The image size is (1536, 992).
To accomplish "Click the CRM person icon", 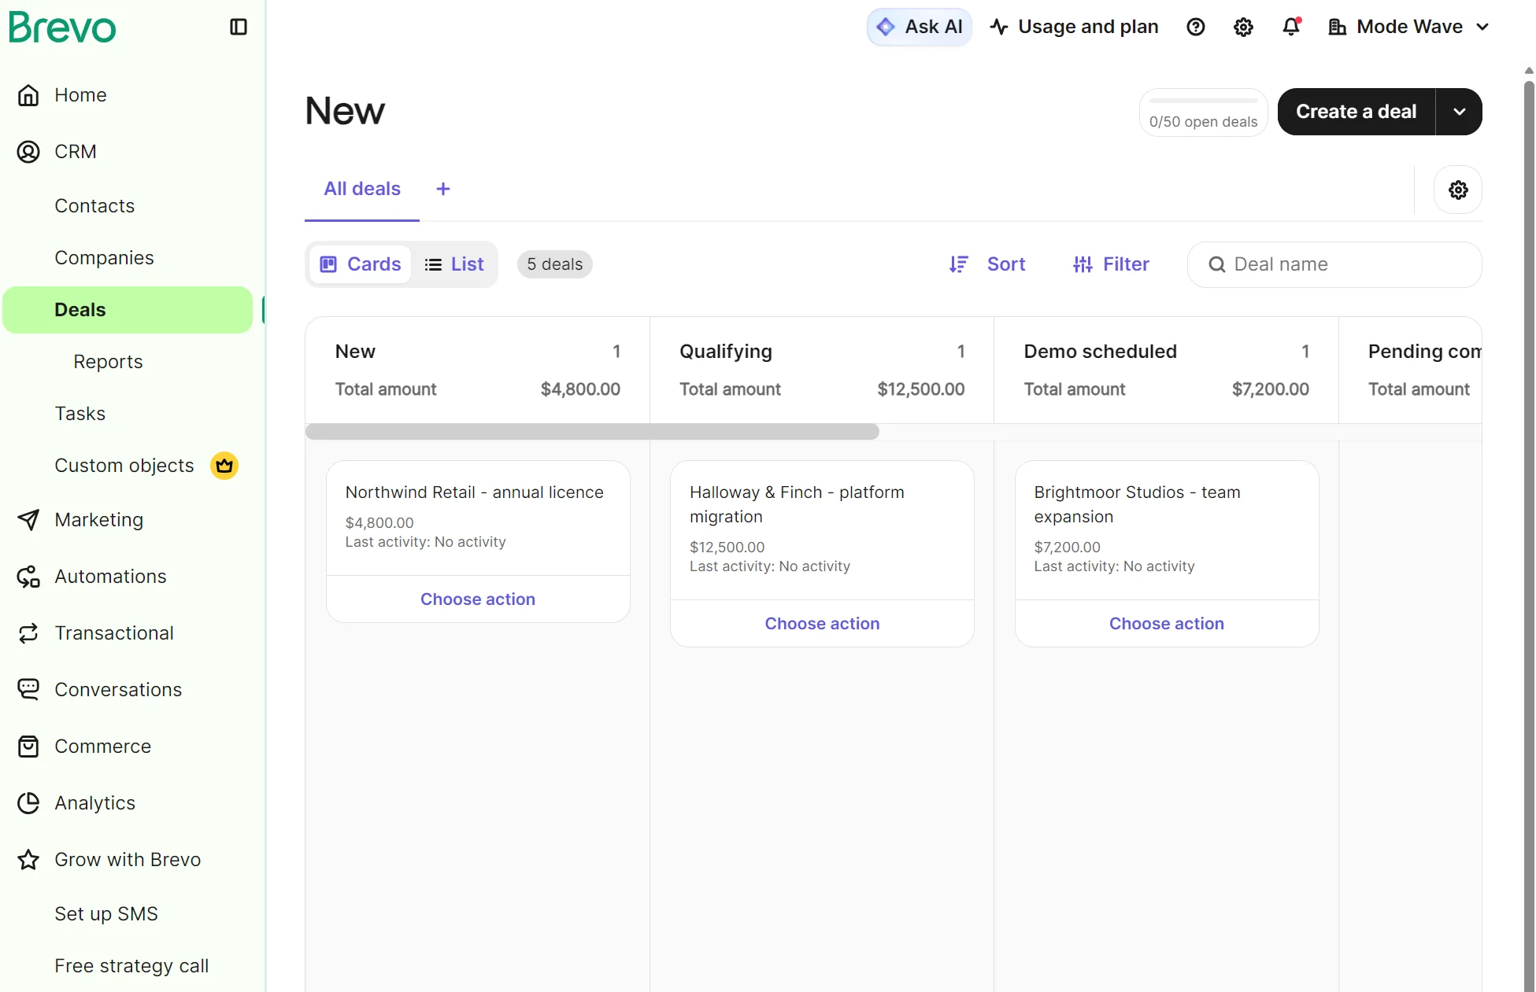I will click(x=28, y=152).
